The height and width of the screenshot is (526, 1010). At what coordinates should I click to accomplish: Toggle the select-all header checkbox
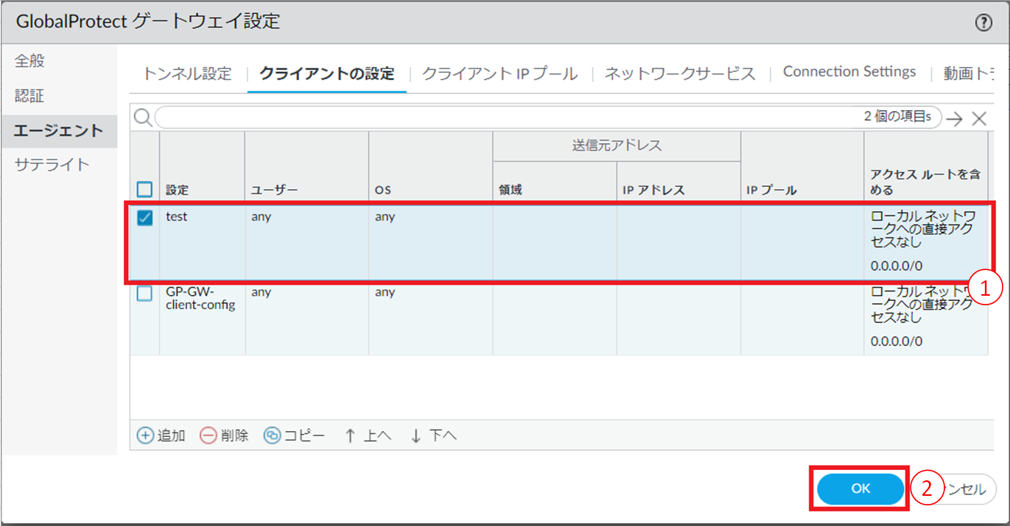[x=145, y=190]
